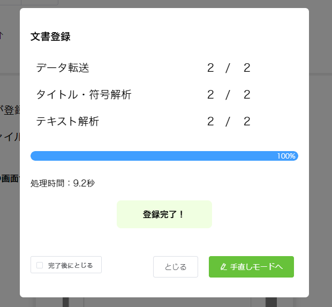This screenshot has width=332, height=307.
Task: Click the 100% progress label
Action: pyautogui.click(x=286, y=156)
